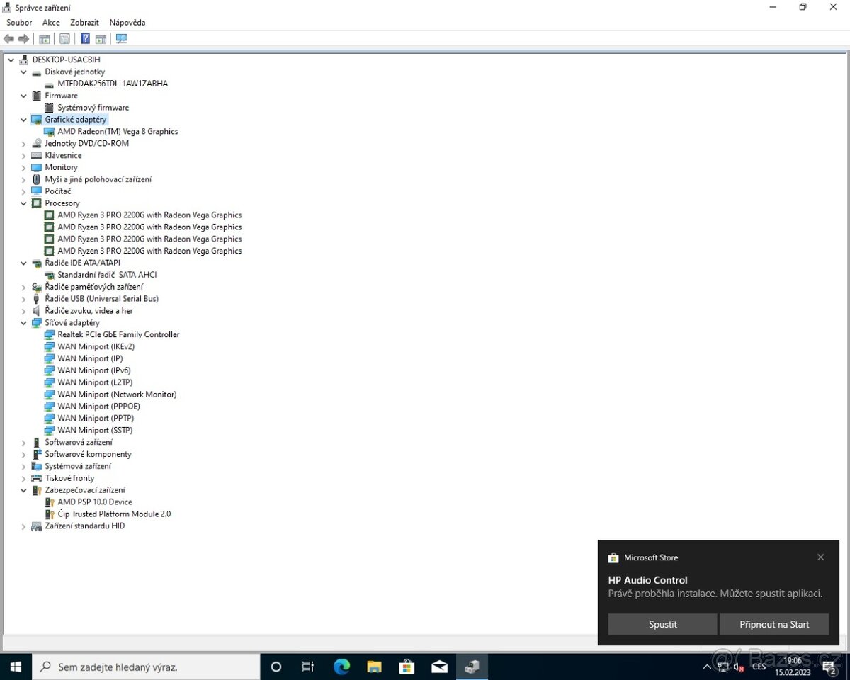Open the Microsoft Store from the taskbar
The width and height of the screenshot is (850, 680).
tap(407, 667)
